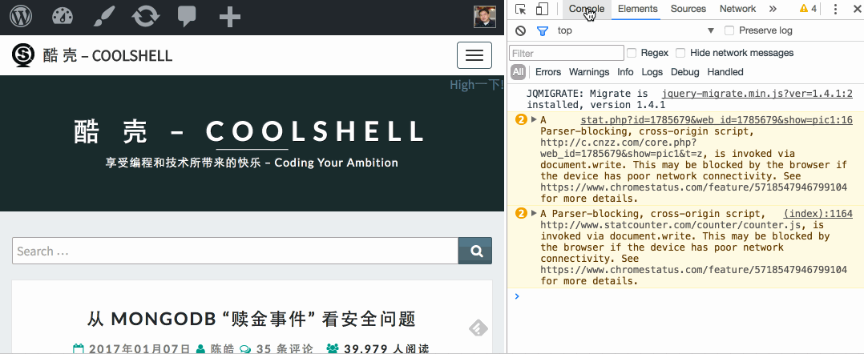Image resolution: width=864 pixels, height=354 pixels.
Task: Click the plus new content icon
Action: [229, 15]
